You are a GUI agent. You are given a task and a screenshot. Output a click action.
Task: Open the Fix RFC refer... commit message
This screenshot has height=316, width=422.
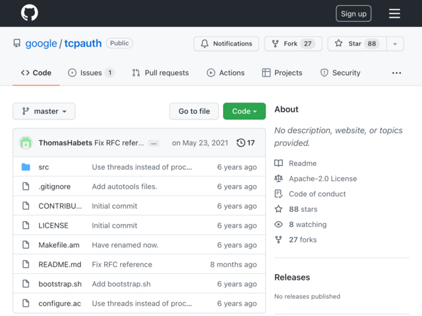(x=119, y=143)
